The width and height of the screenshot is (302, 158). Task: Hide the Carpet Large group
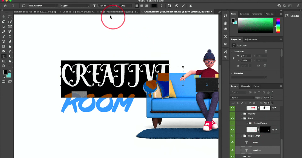click(x=232, y=136)
